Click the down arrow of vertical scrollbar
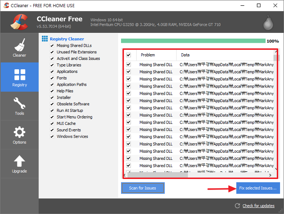 pyautogui.click(x=276, y=169)
